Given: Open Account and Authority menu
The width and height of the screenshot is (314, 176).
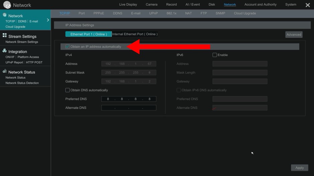Looking at the screenshot, I should (x=260, y=4).
